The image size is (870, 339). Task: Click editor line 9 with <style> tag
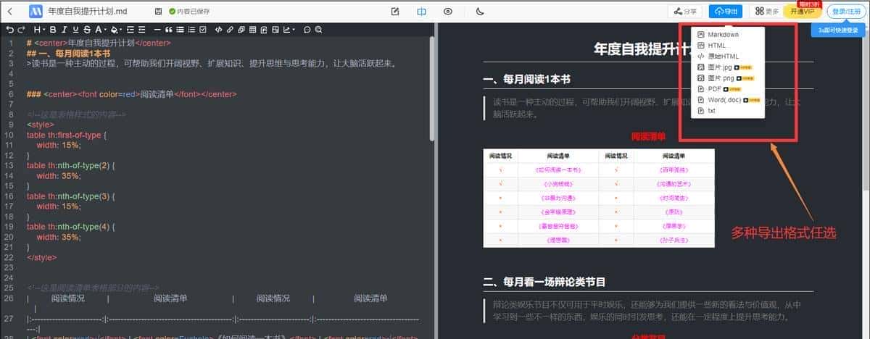40,125
